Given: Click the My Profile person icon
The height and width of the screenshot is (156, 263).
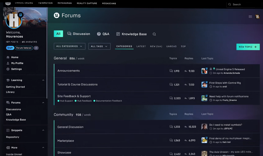Looking at the screenshot, I should point(8,63).
